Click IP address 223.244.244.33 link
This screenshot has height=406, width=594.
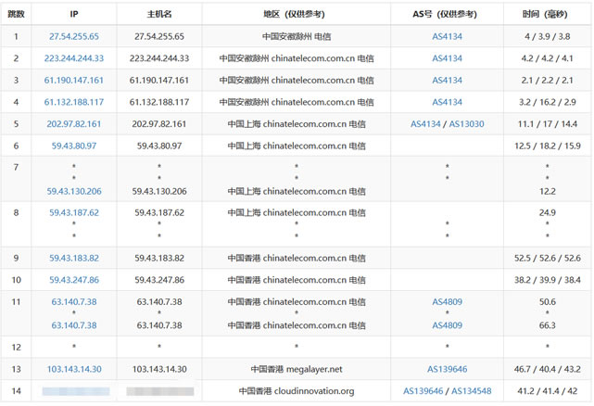tap(74, 57)
